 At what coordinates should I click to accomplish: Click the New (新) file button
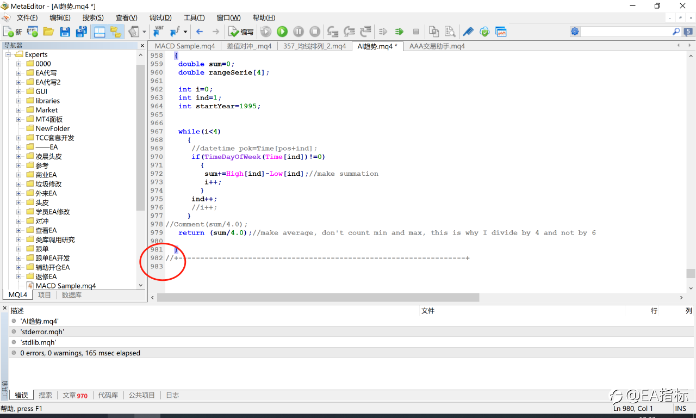click(13, 32)
